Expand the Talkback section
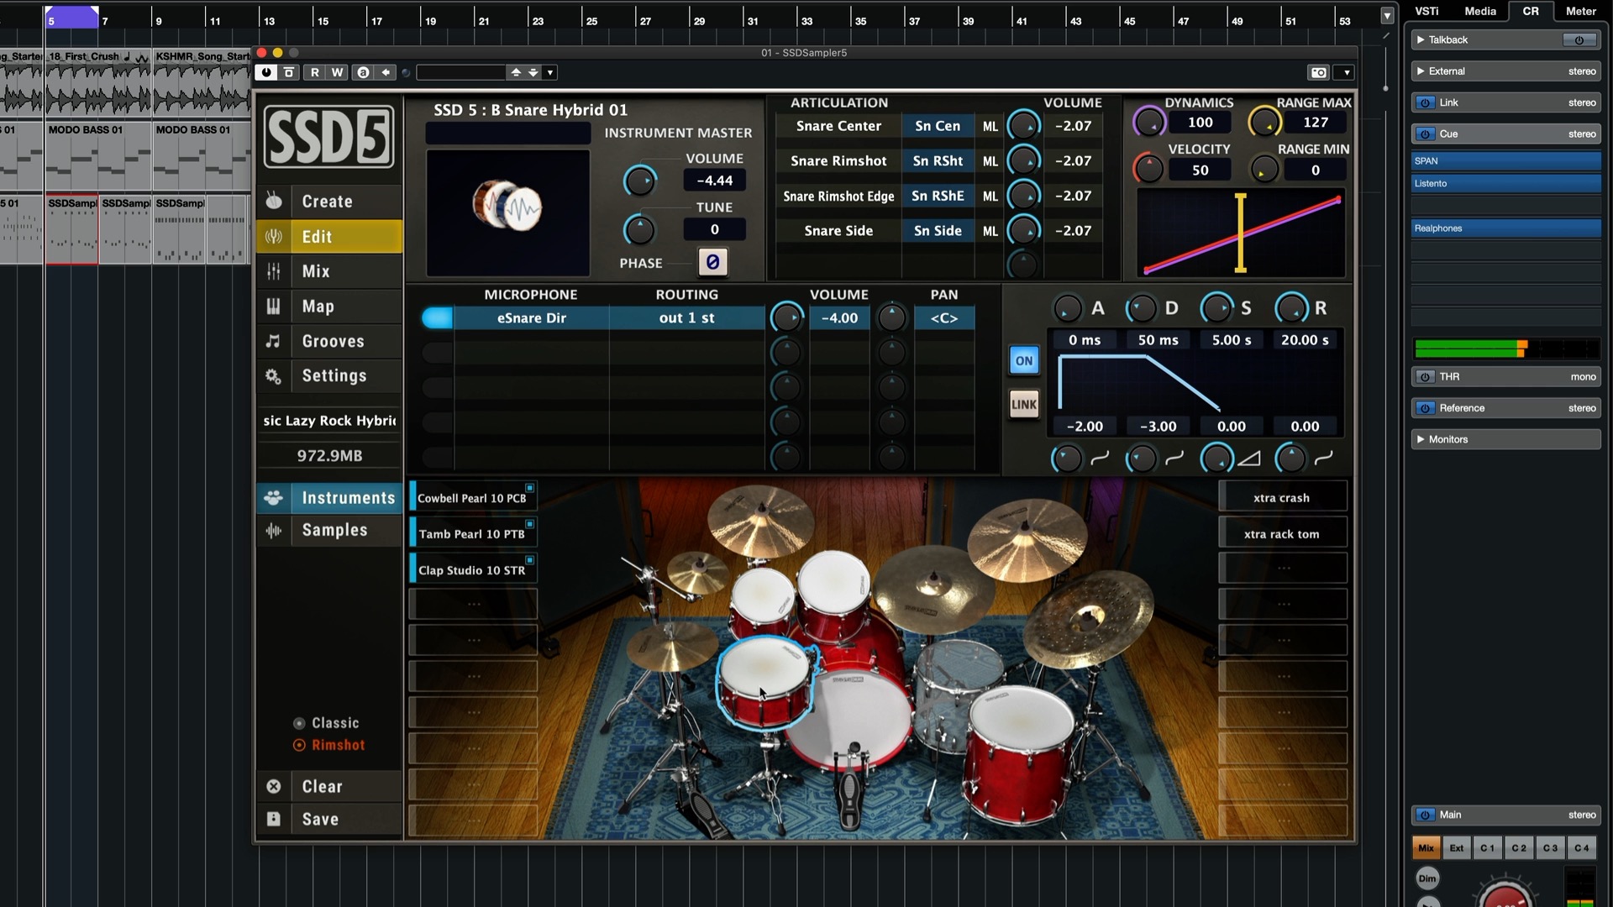Image resolution: width=1613 pixels, height=907 pixels. [1421, 39]
